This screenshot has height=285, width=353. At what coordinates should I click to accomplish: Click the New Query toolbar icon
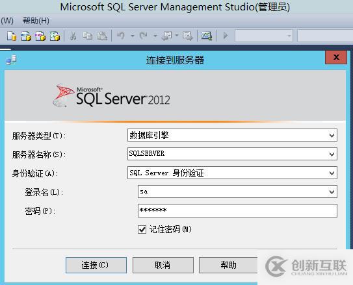click(x=12, y=36)
